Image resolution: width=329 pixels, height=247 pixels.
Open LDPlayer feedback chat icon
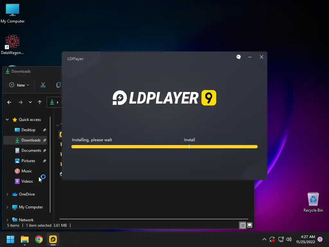pyautogui.click(x=239, y=57)
